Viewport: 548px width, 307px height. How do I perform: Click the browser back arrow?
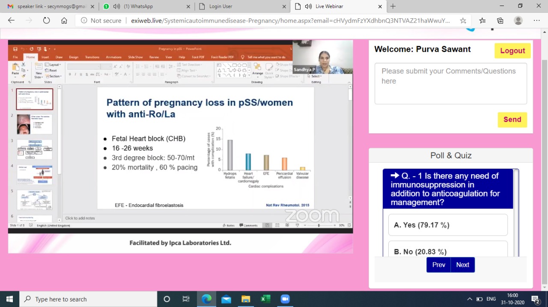coord(12,20)
